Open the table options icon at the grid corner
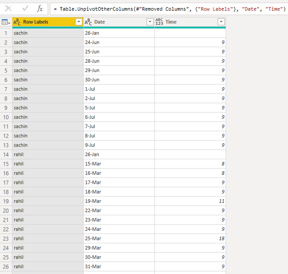 [x=6, y=22]
